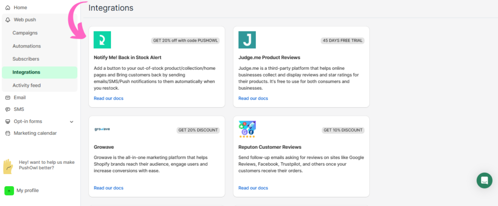498x206 pixels.
Task: Click the Reputon Customer Reviews logo
Action: tap(247, 129)
